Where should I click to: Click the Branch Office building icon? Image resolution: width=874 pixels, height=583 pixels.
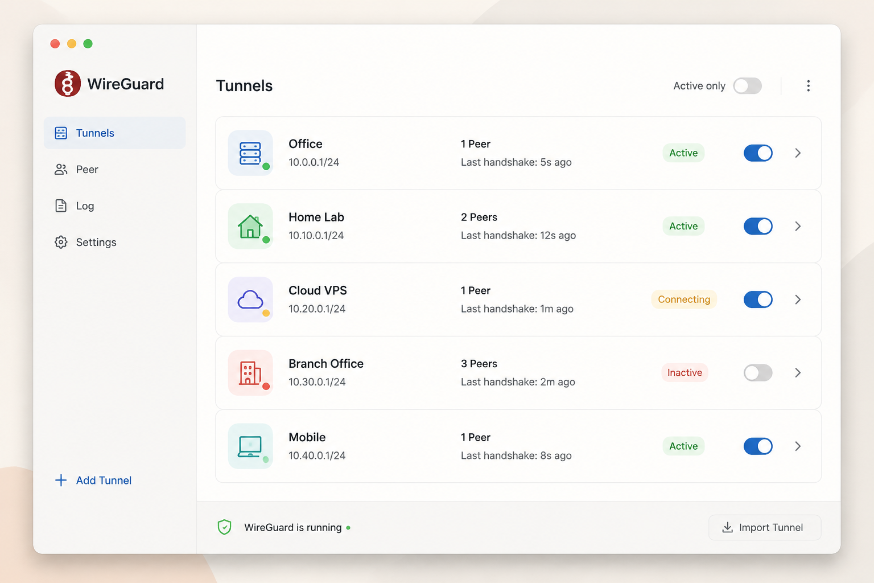point(250,373)
